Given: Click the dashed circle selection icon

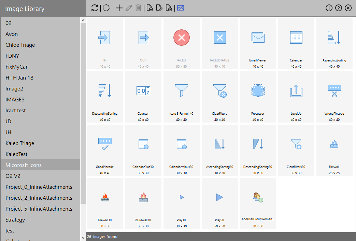Looking at the screenshot, I should pos(106,8).
